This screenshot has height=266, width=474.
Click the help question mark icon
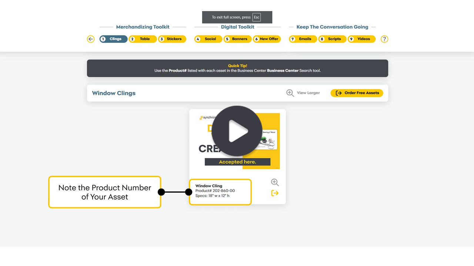(x=384, y=39)
